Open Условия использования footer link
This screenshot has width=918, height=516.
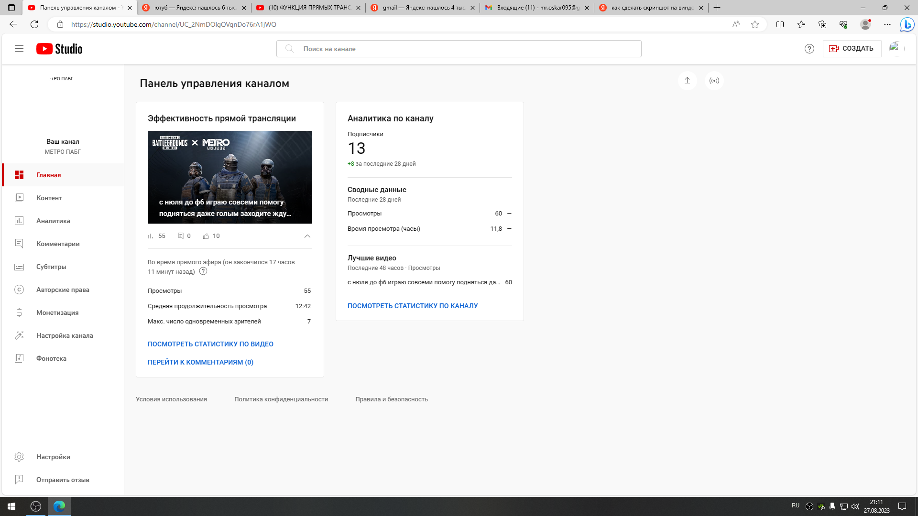[171, 399]
